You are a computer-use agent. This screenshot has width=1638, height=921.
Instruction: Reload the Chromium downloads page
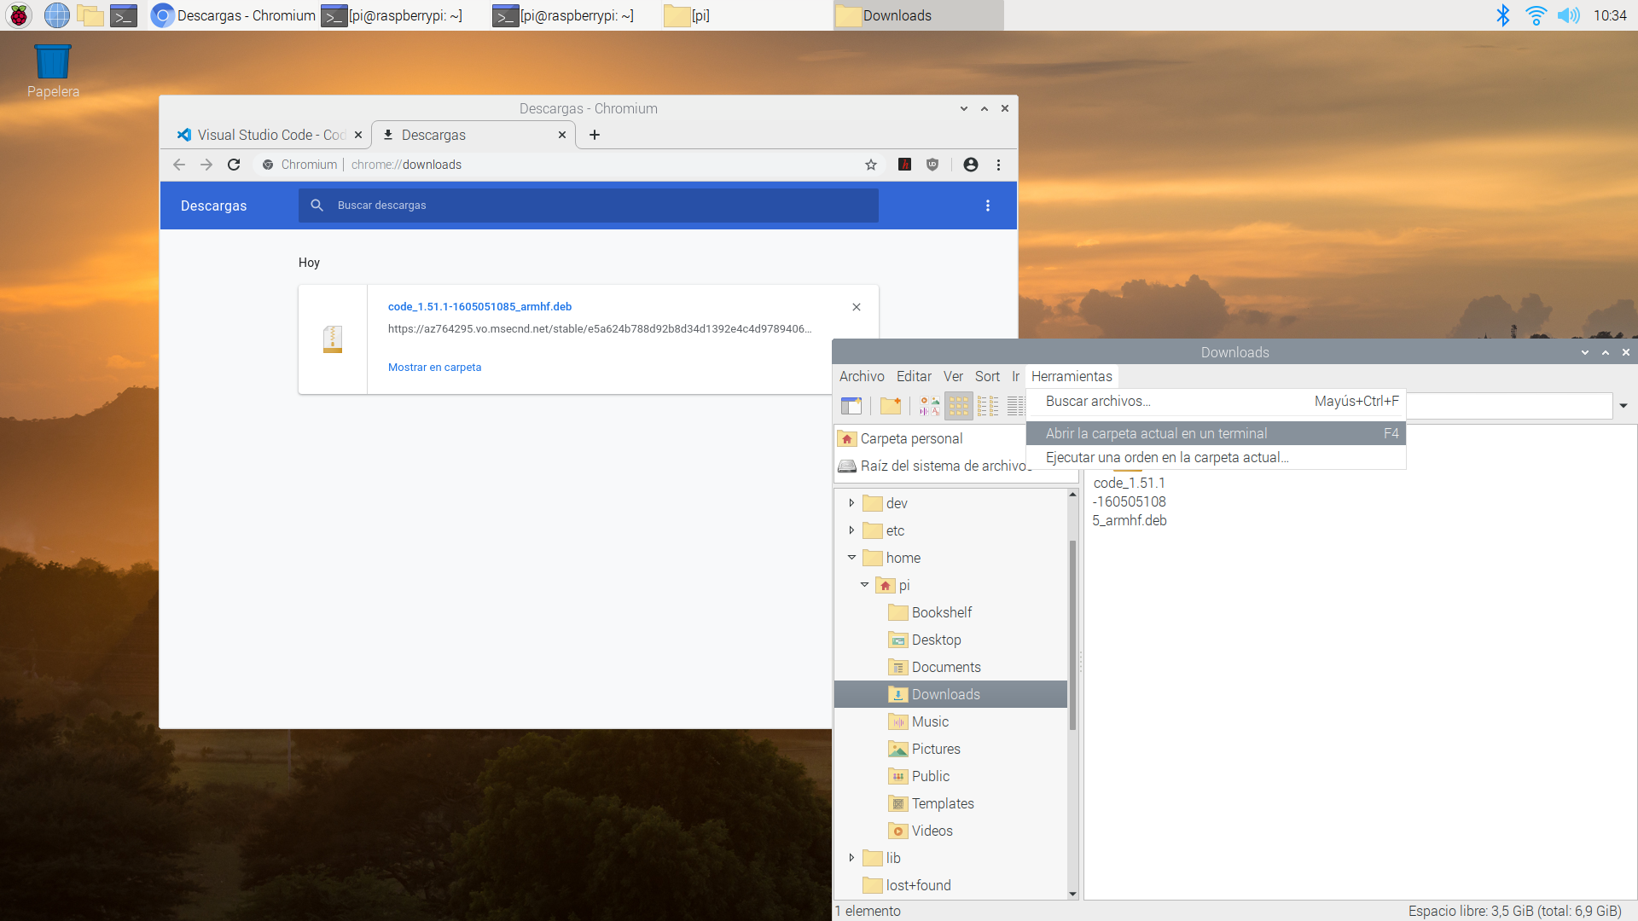pos(234,165)
